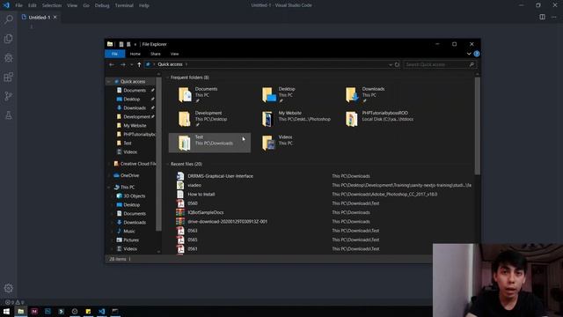The image size is (563, 317).
Task: Click Quick access in address bar
Action: coord(170,64)
